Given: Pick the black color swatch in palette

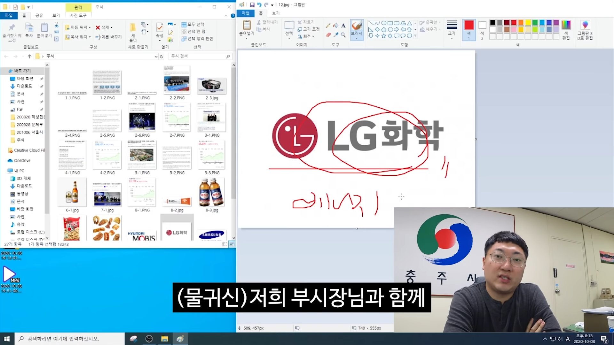Looking at the screenshot, I should tap(493, 22).
